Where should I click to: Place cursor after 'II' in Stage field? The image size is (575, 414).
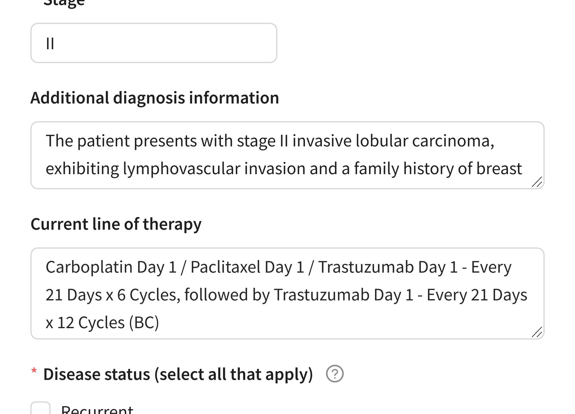point(55,44)
